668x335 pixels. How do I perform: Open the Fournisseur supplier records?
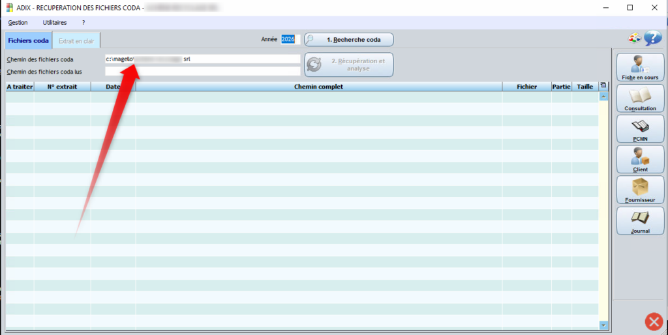[x=639, y=190]
